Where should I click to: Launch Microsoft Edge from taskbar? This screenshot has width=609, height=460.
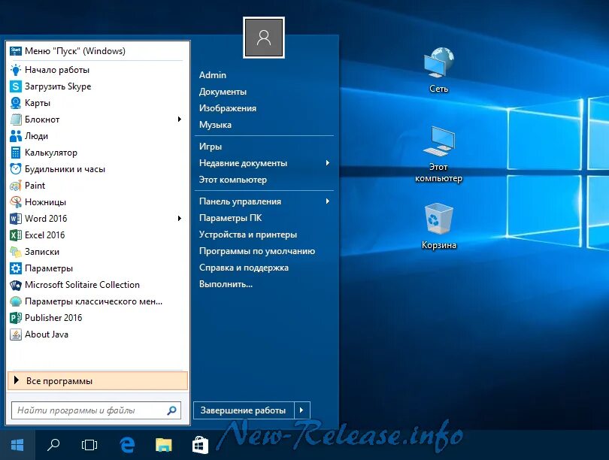point(127,445)
